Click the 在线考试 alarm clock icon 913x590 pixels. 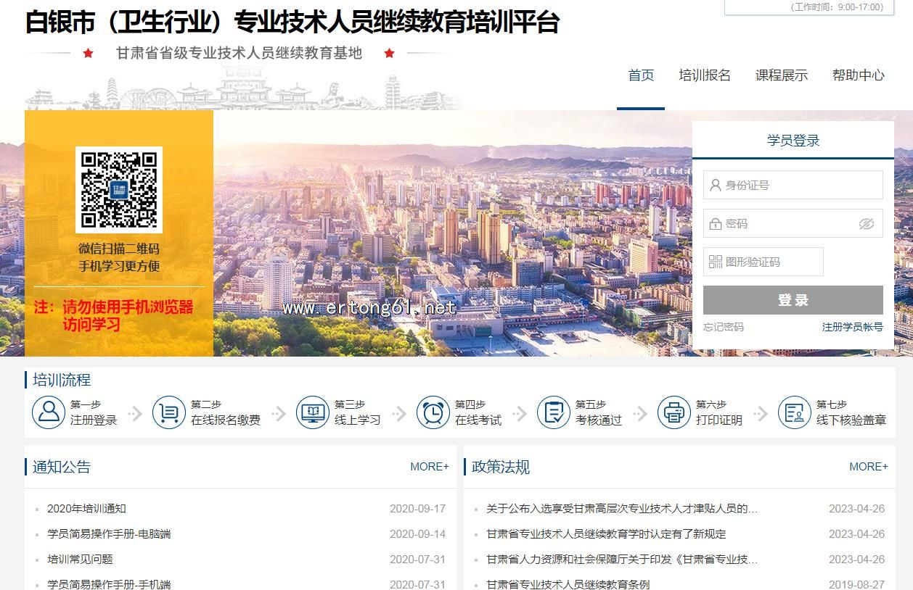point(433,412)
